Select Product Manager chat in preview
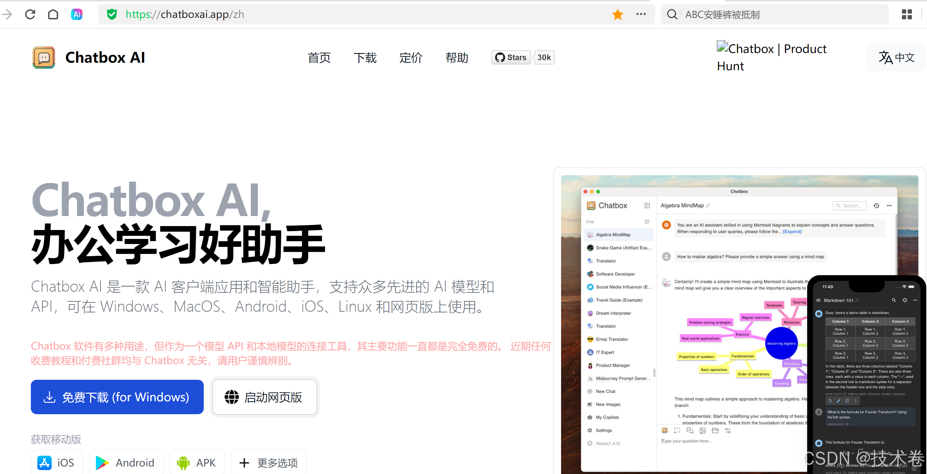The height and width of the screenshot is (474, 927). coord(618,365)
